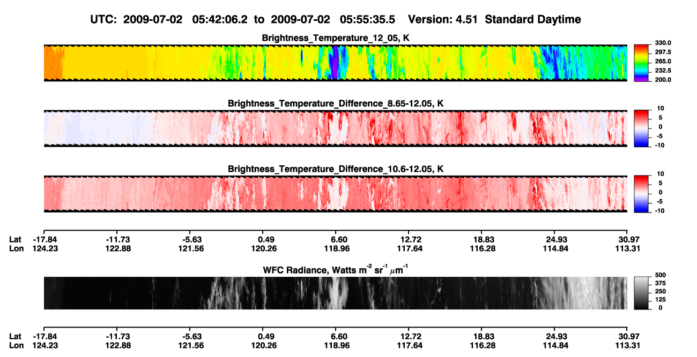This screenshot has height=357, width=697.
Task: Click the '-10' label on 10.6-12.05 scale
Action: click(x=660, y=211)
